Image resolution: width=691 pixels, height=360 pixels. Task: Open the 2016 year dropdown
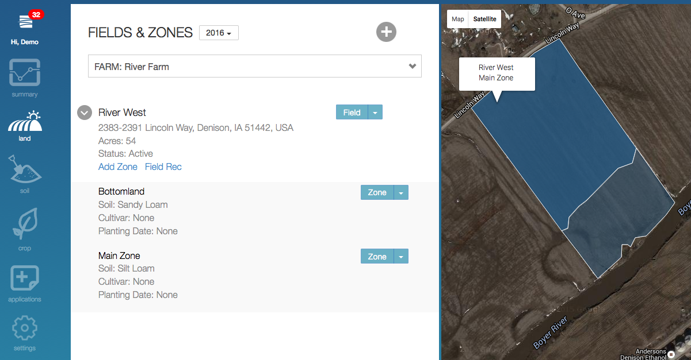point(219,33)
